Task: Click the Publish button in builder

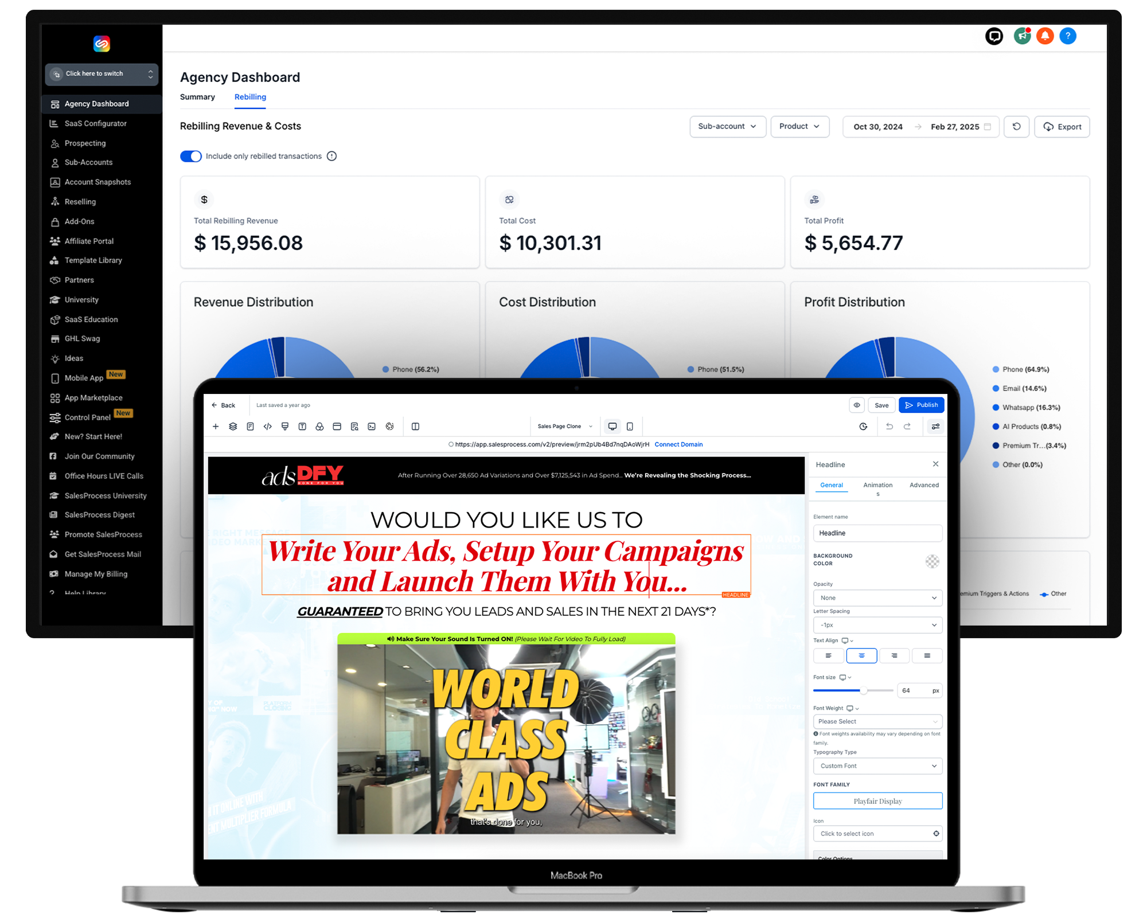Action: [x=921, y=405]
